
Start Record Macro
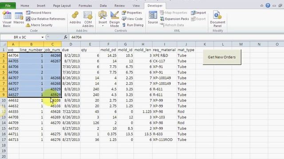(39, 13)
